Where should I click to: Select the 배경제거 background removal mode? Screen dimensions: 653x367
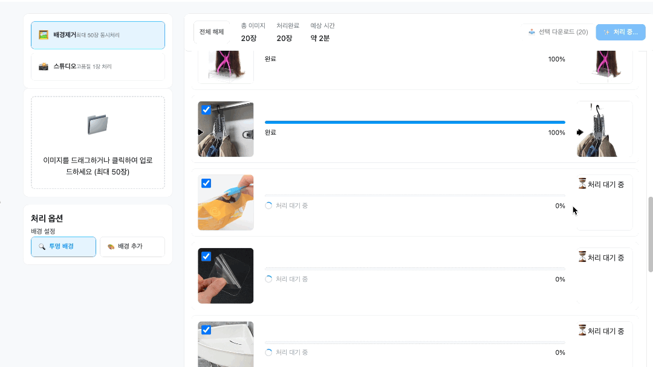tap(98, 35)
